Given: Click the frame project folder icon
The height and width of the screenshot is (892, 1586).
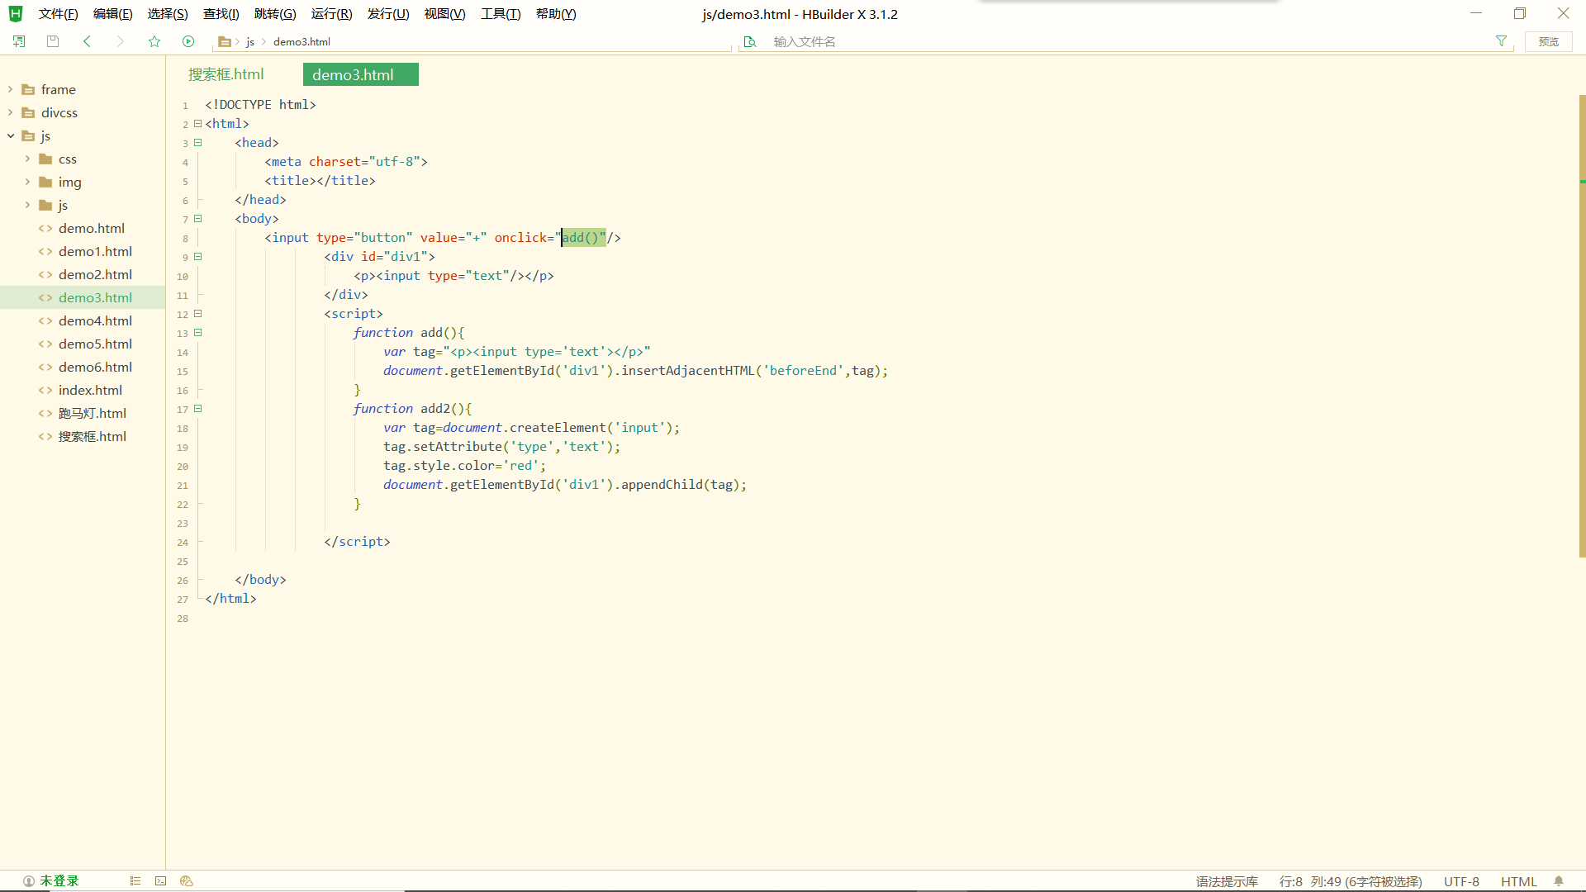Looking at the screenshot, I should tap(28, 89).
